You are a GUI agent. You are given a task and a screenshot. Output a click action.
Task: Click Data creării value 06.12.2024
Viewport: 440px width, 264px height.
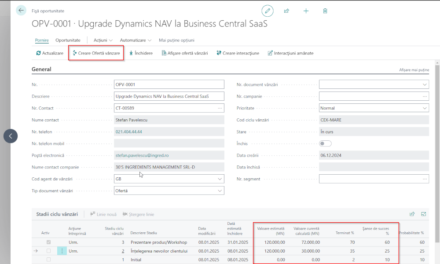click(374, 155)
